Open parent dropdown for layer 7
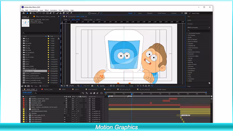This screenshot has height=131, width=233. point(97,111)
